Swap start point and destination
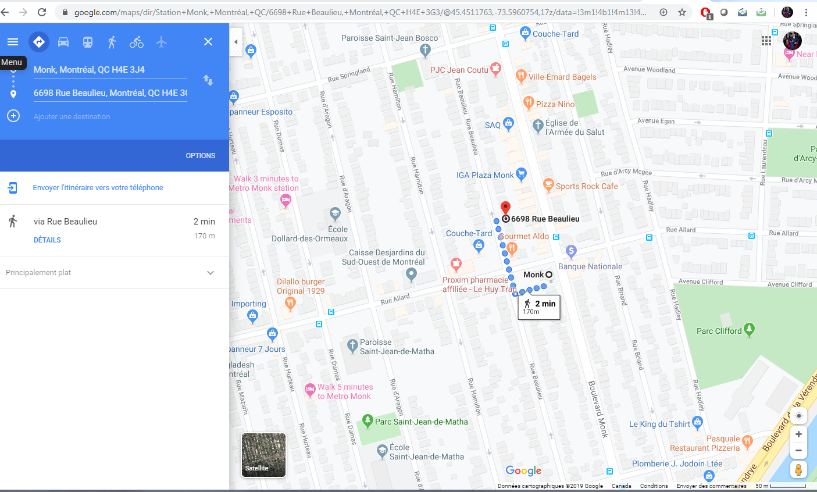The image size is (817, 492). [x=208, y=80]
